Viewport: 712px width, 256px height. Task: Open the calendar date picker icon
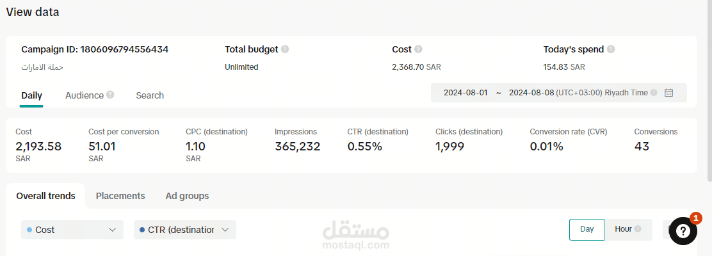tap(668, 93)
